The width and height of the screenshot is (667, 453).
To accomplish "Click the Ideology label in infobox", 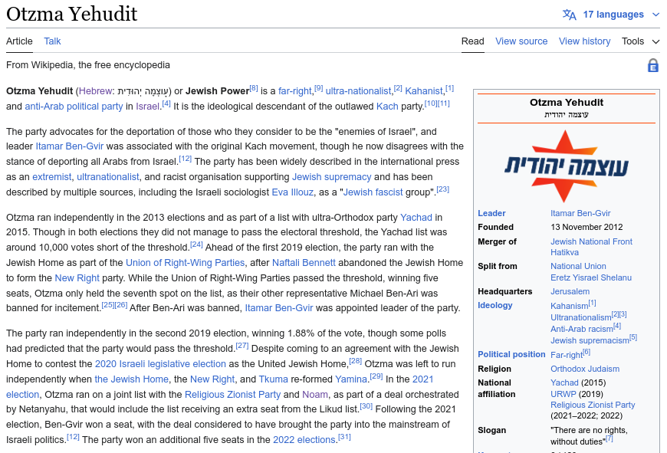I will tap(495, 305).
